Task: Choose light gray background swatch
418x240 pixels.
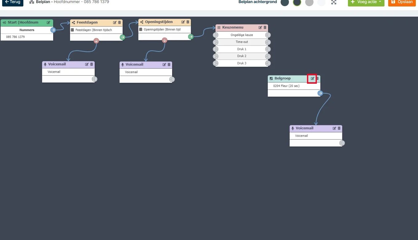Action: 309,2
